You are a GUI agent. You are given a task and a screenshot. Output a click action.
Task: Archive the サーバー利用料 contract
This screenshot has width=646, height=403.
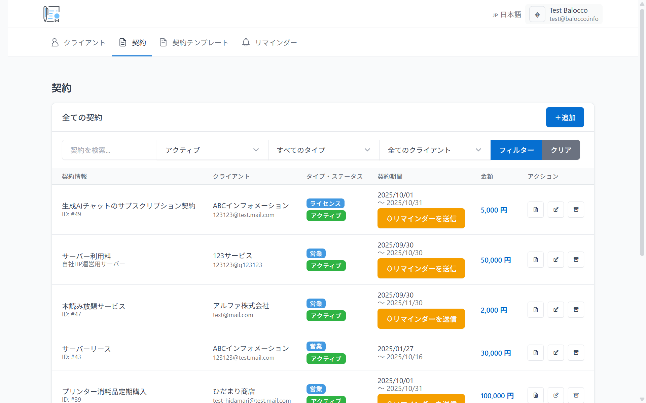(x=576, y=260)
